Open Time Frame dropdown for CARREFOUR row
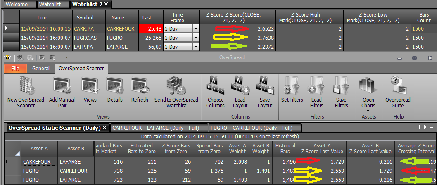The width and height of the screenshot is (437, 185). click(x=196, y=28)
